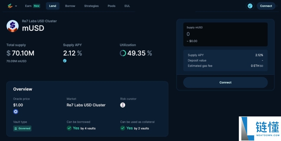
Task: Click the '0 ETH' estimated gas fee value
Action: point(255,66)
